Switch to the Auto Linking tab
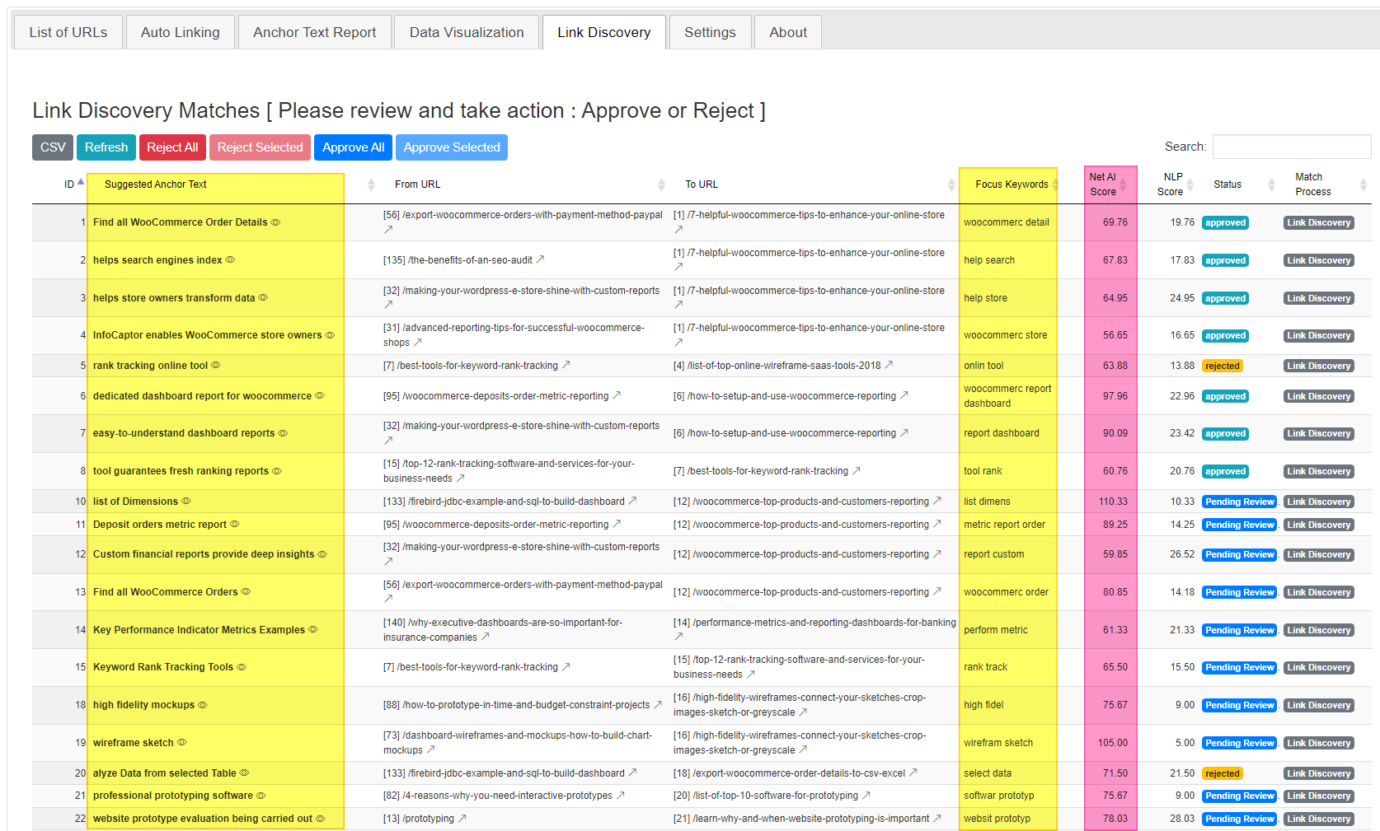This screenshot has width=1380, height=831. (180, 32)
